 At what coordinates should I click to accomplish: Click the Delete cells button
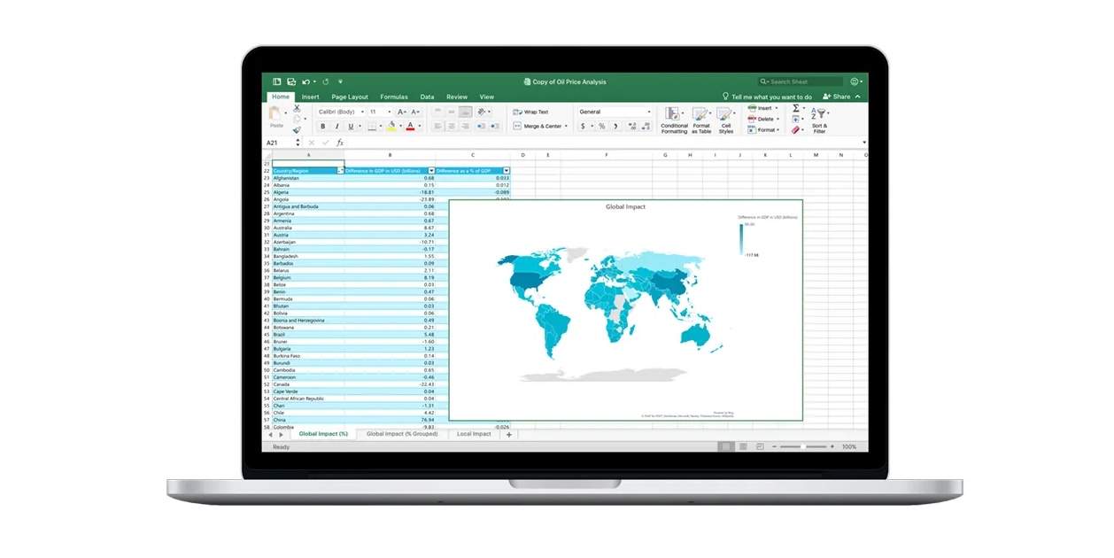coord(762,119)
